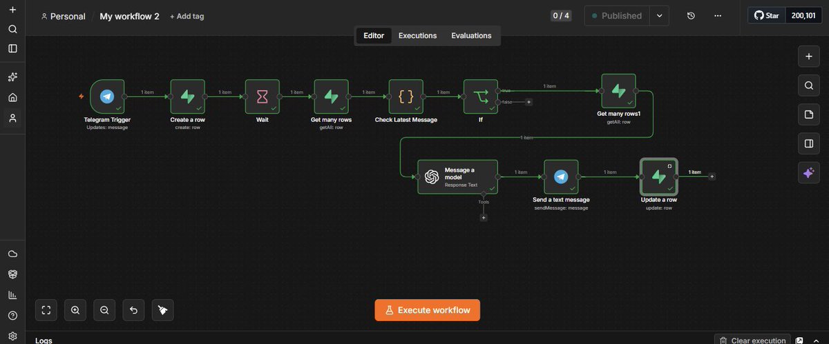
Task: Select the Get many rows node
Action: click(x=331, y=97)
